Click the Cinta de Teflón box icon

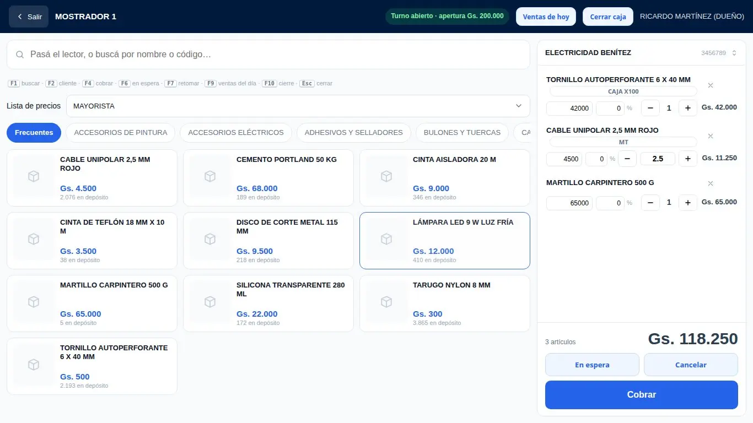click(x=34, y=239)
